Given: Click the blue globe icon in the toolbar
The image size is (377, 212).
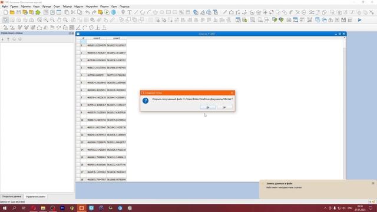Looking at the screenshot, I should pos(114,12).
